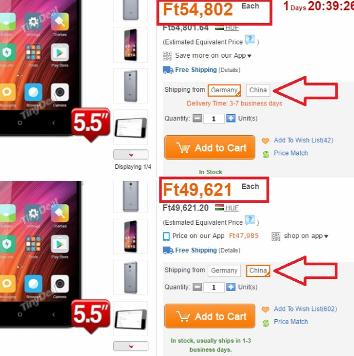This screenshot has width=354, height=356.
Task: Click the question mark icon beside Ft54,801.64 price
Action: tap(250, 40)
